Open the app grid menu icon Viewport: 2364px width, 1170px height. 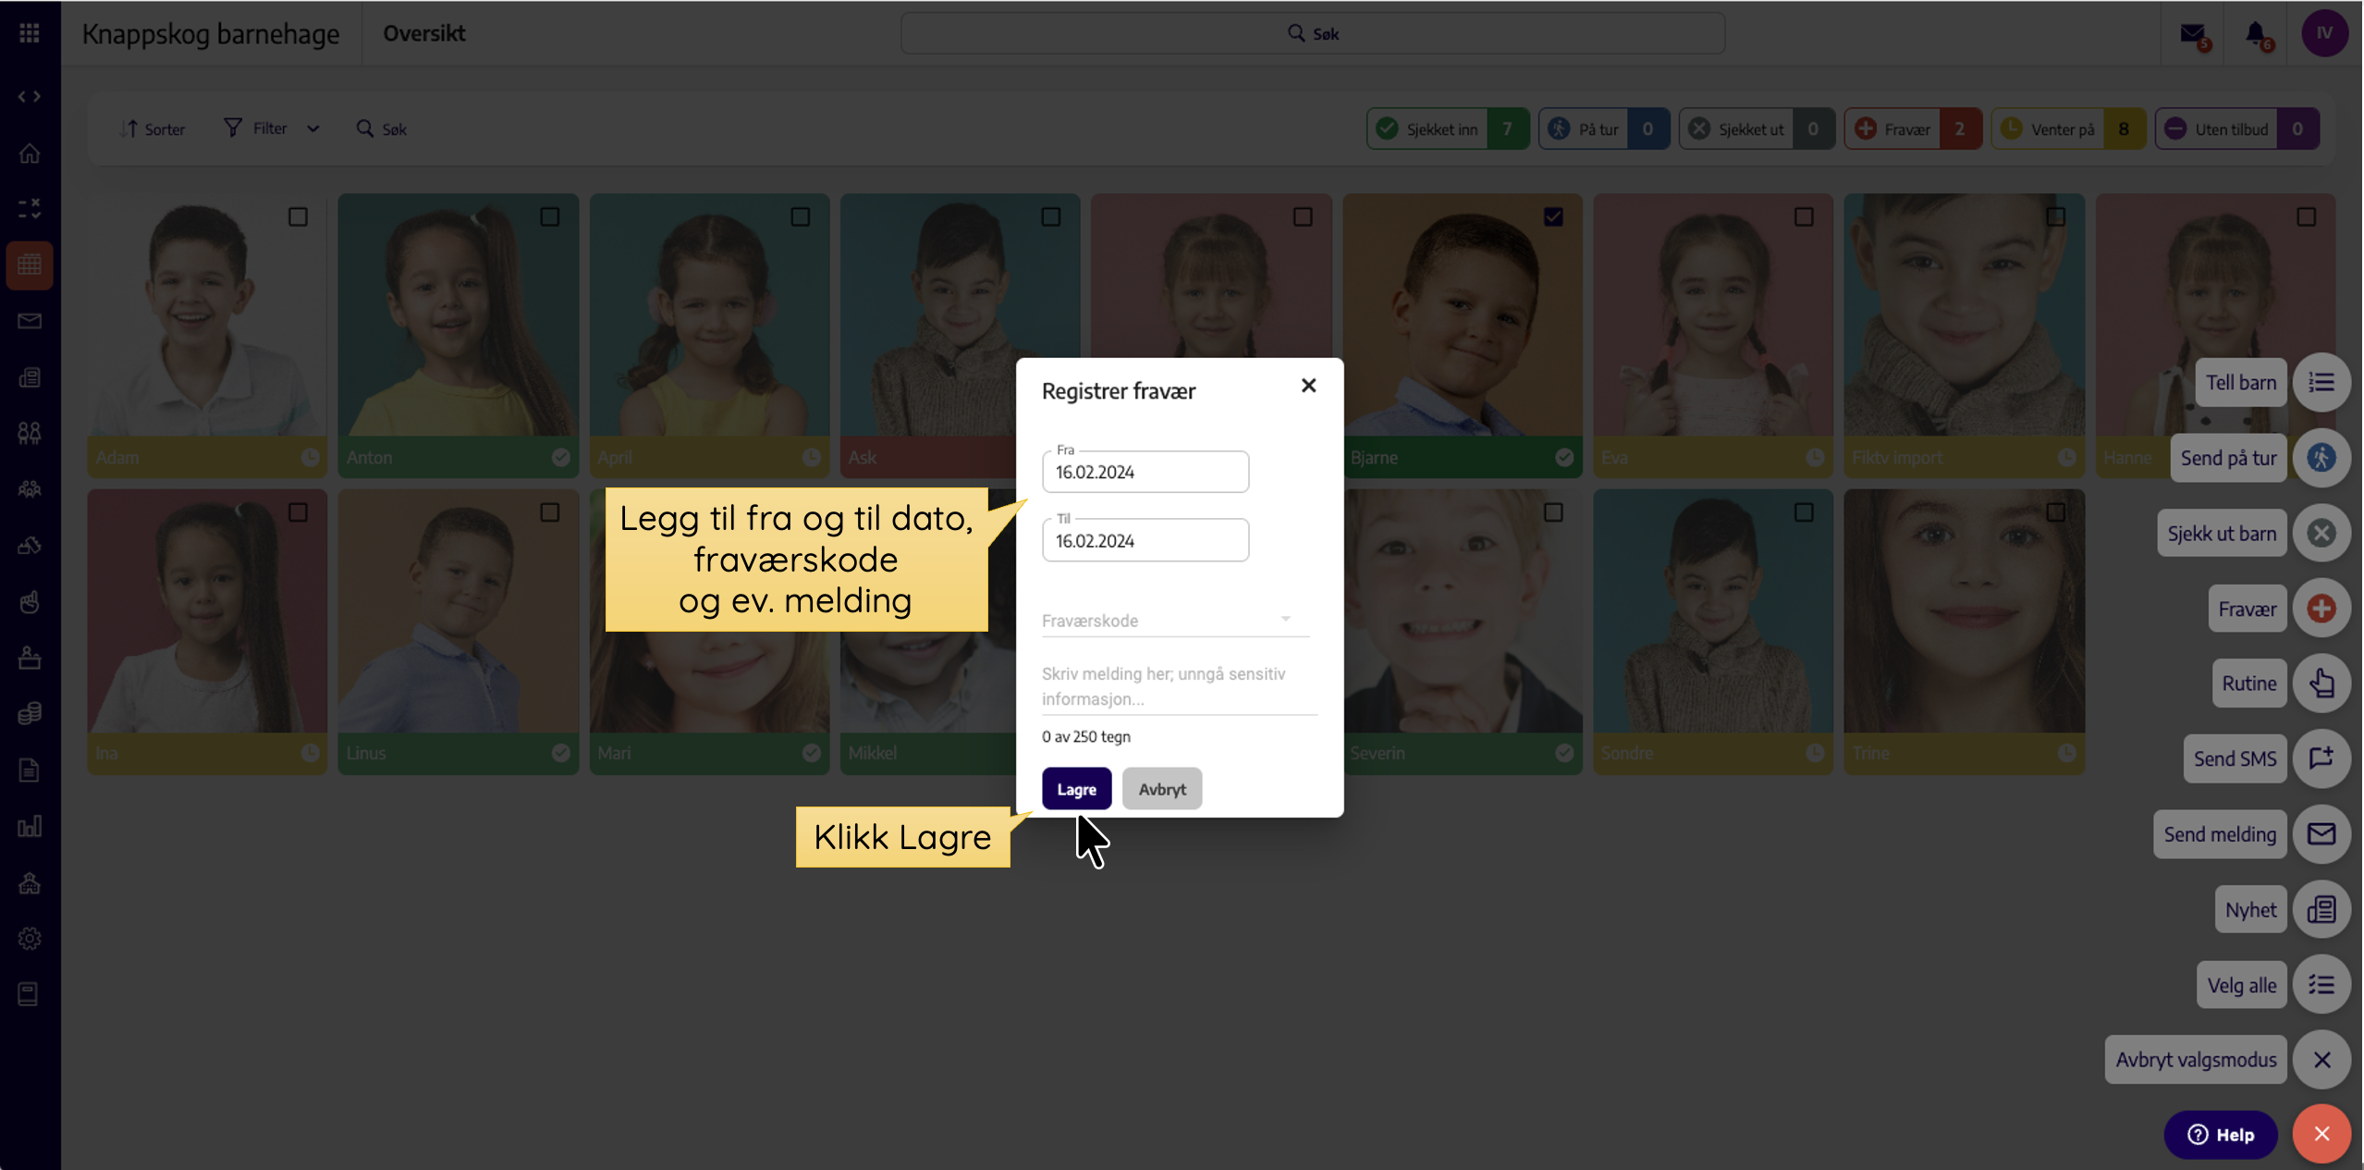pos(30,33)
